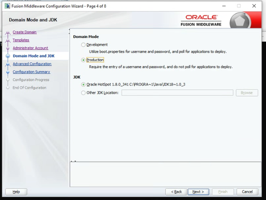Click the Create Domain step marker icon
266x200 pixels.
8,33
